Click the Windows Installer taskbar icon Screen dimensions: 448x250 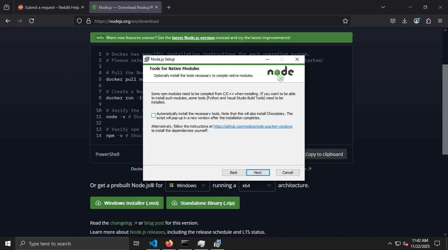[217, 243]
